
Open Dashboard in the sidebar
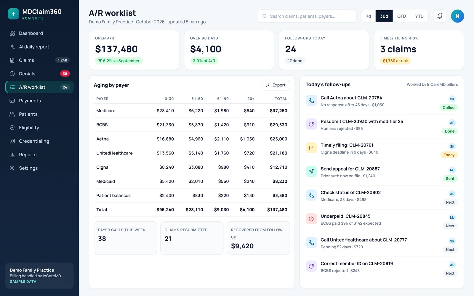point(39,33)
